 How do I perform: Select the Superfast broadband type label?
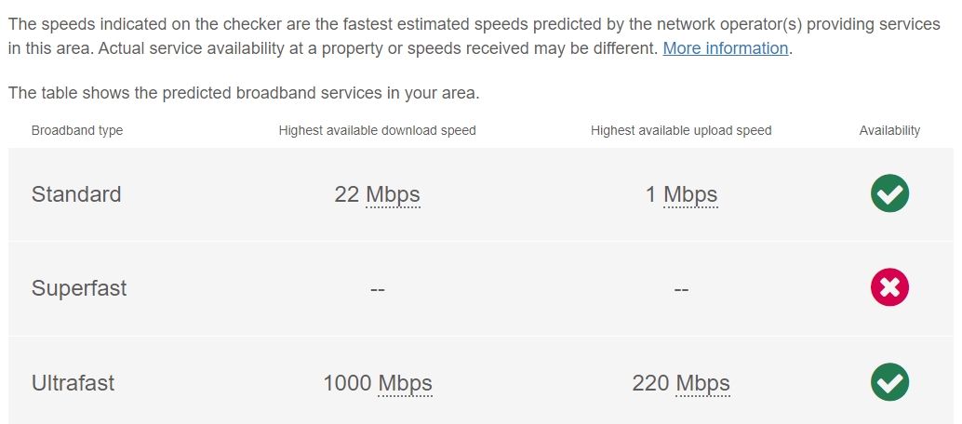(79, 287)
